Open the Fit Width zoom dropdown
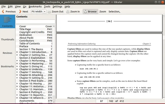Screen dimensions: 165x104 pyautogui.click(x=44, y=12)
